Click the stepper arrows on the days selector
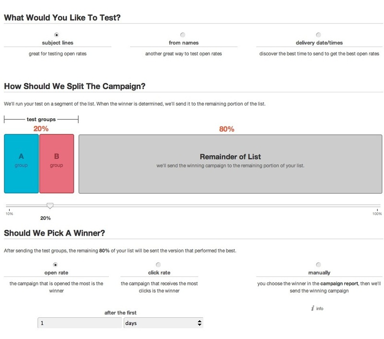The height and width of the screenshot is (339, 384). [x=199, y=323]
